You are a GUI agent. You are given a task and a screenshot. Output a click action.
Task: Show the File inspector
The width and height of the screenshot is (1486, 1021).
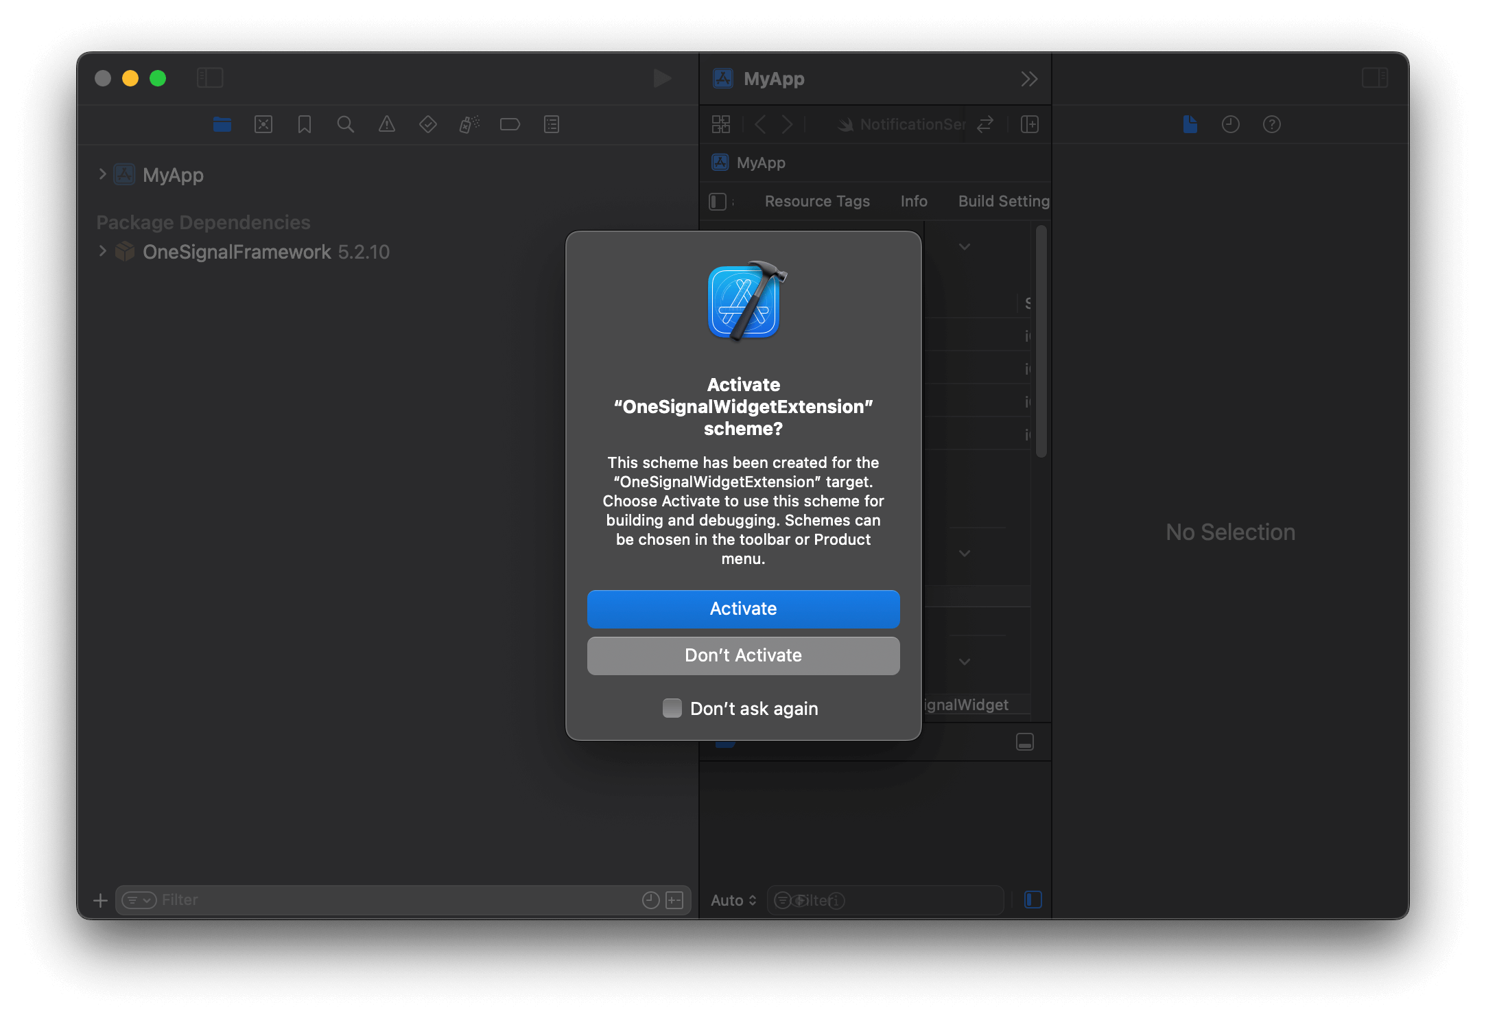coord(1190,124)
